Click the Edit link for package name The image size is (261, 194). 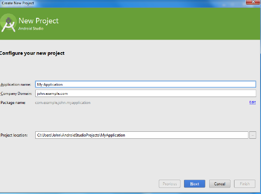[252, 102]
